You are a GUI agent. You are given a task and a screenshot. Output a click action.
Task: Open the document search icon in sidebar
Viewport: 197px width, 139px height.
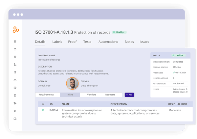pyautogui.click(x=15, y=88)
